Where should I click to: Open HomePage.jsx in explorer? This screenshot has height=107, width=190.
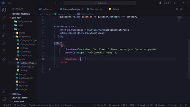pyautogui.click(x=27, y=67)
